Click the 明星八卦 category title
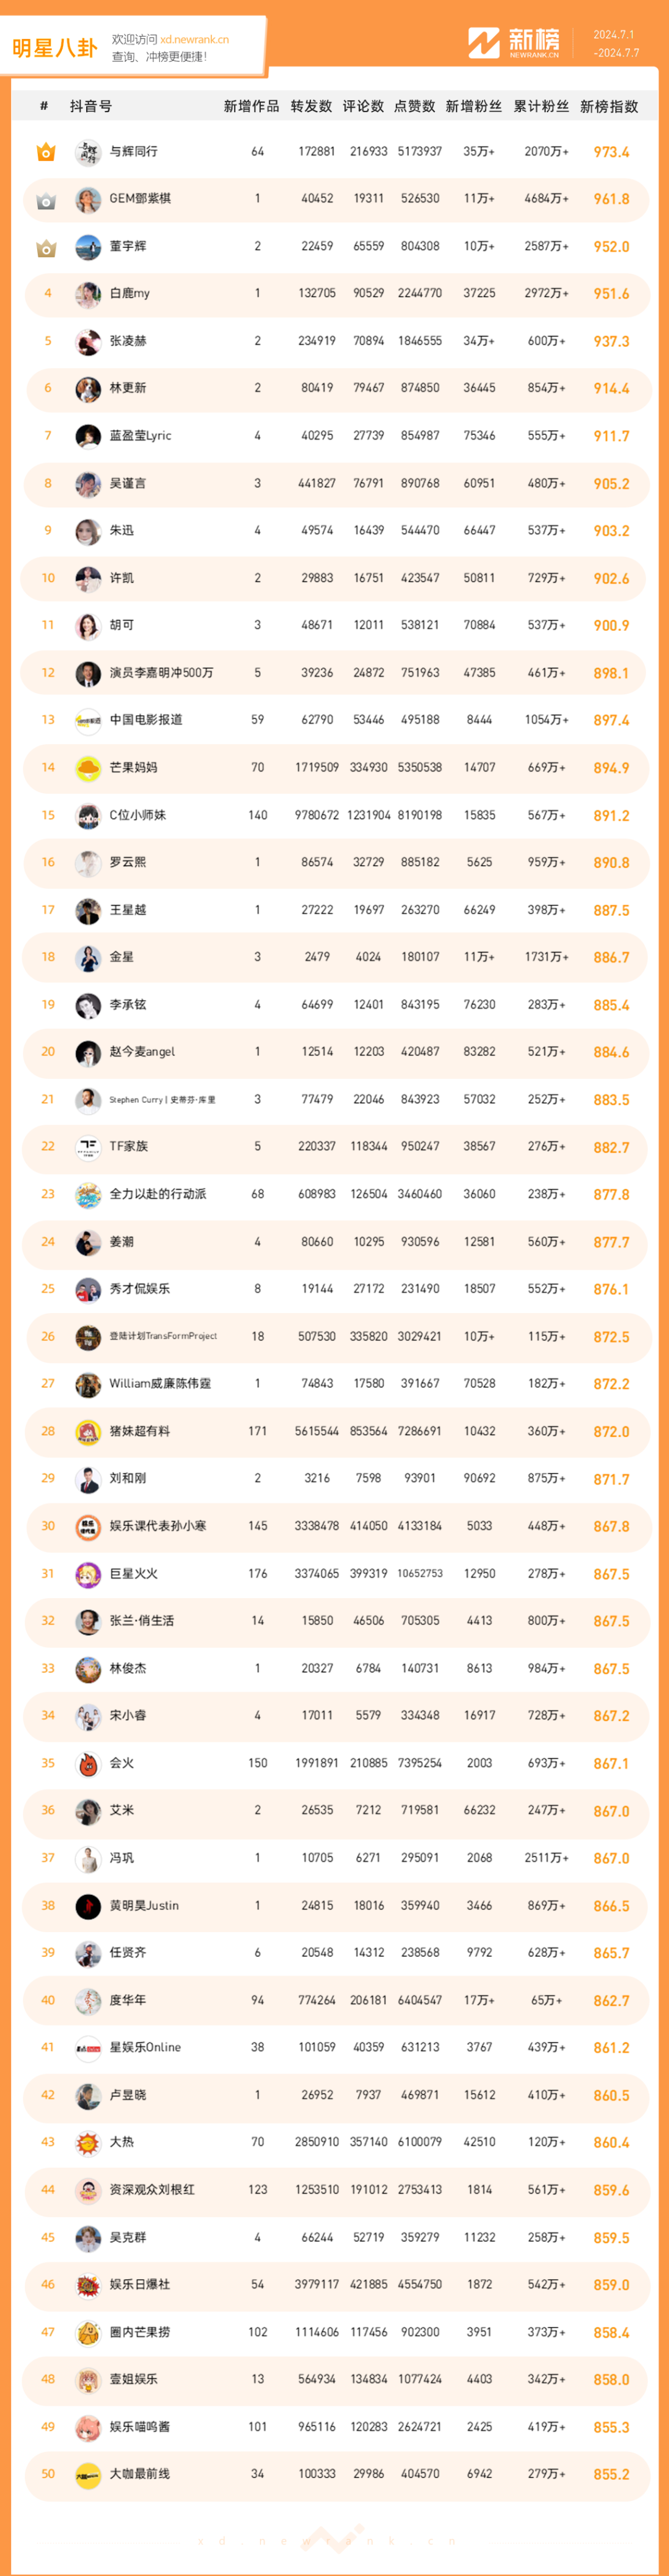The image size is (669, 2576). click(x=55, y=48)
